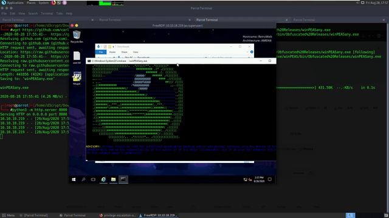Close the FreeRDP window with the red button
389x218 pixels.
[x=72, y=25]
